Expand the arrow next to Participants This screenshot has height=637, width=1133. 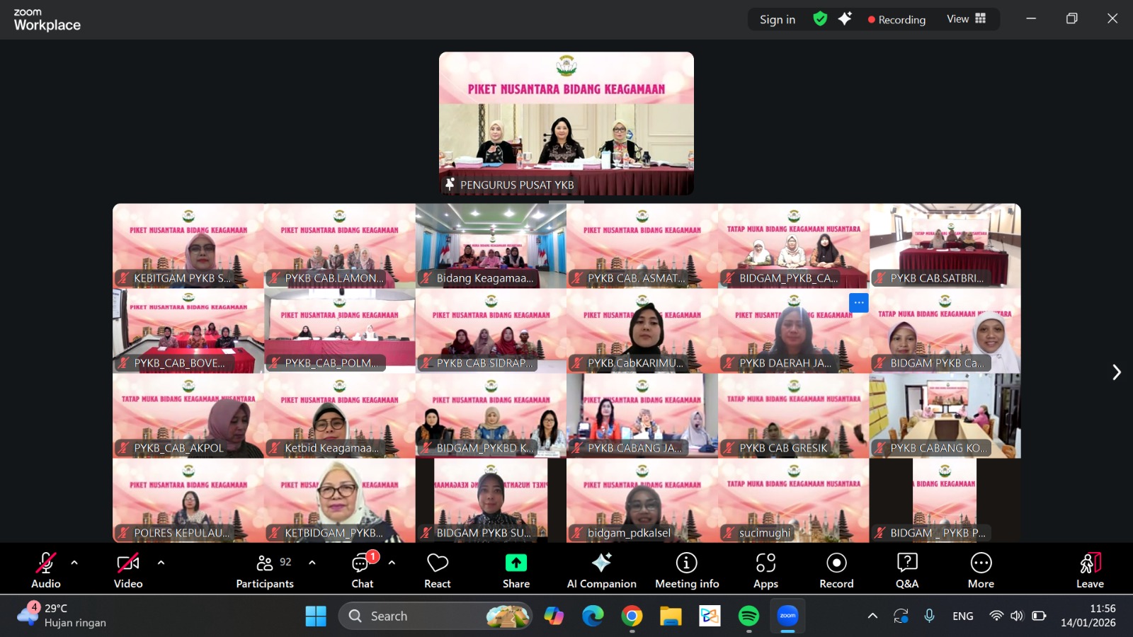[312, 563]
